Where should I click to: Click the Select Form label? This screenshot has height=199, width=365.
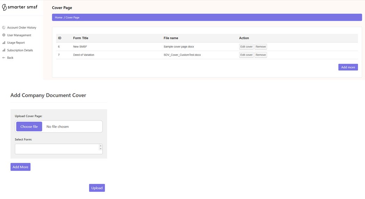tap(23, 140)
